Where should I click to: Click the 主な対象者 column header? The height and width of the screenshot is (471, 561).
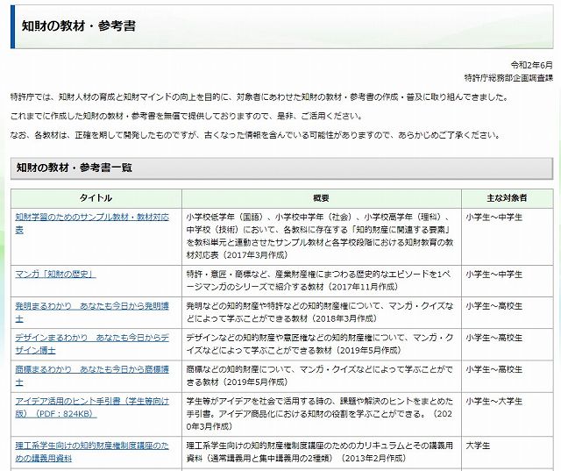point(507,198)
